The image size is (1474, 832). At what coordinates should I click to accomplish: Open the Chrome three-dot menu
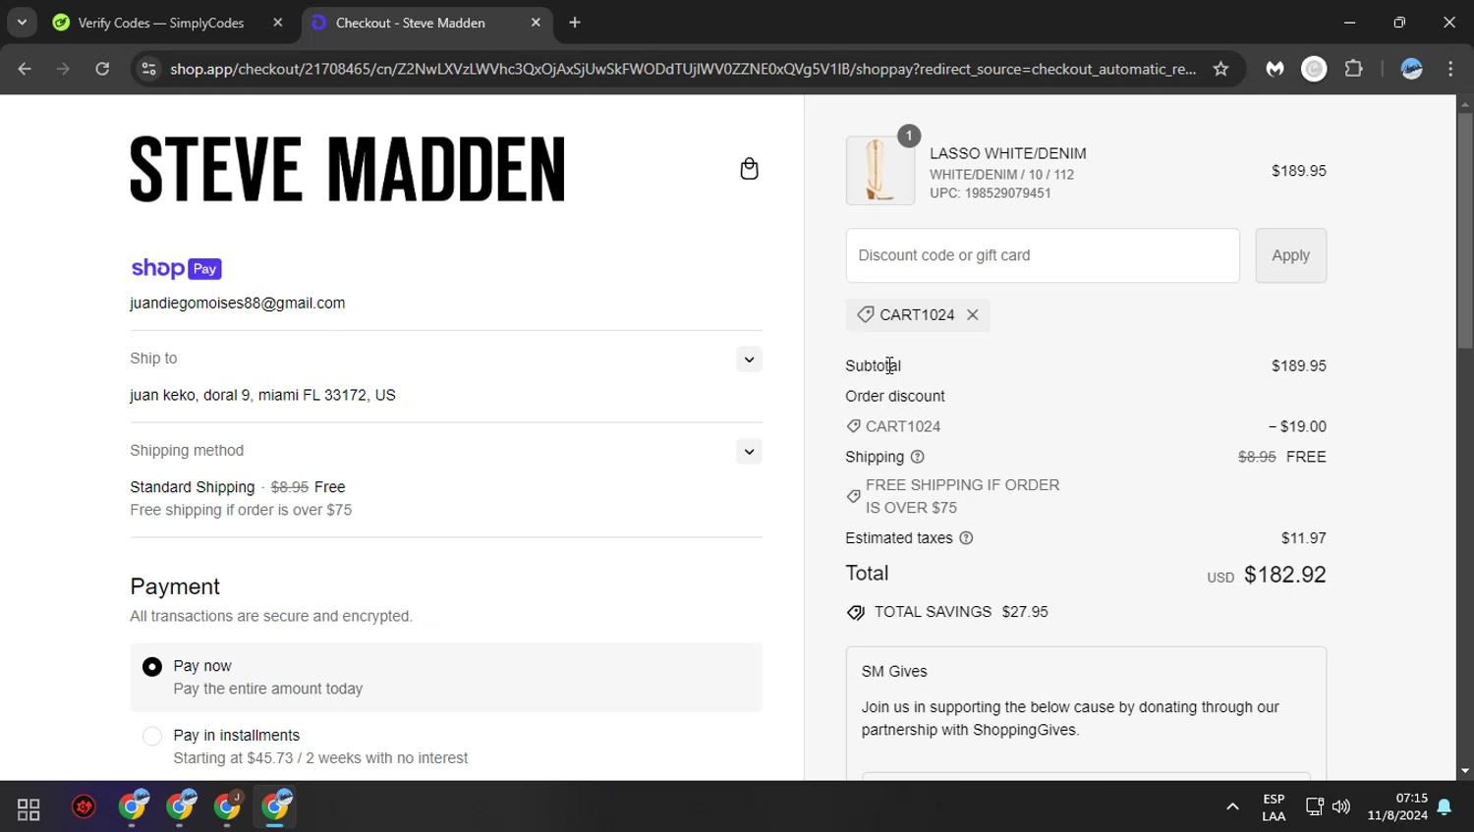point(1450,69)
